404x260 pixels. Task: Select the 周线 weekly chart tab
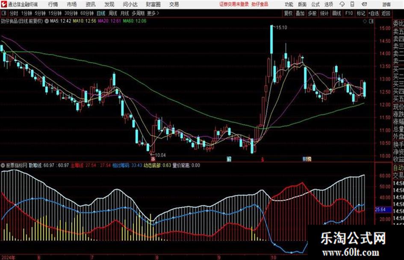113,13
